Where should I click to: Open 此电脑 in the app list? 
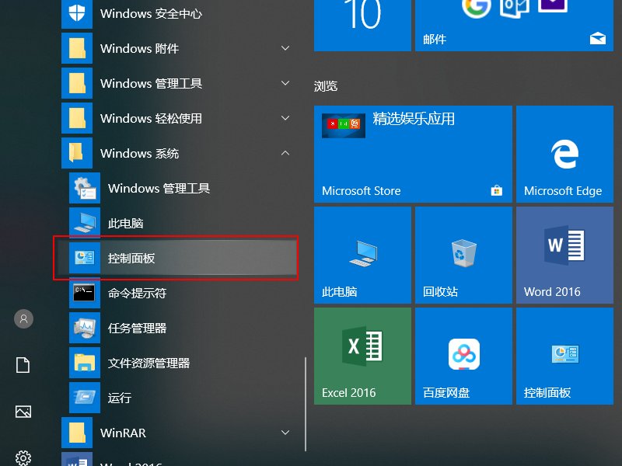[x=175, y=223]
